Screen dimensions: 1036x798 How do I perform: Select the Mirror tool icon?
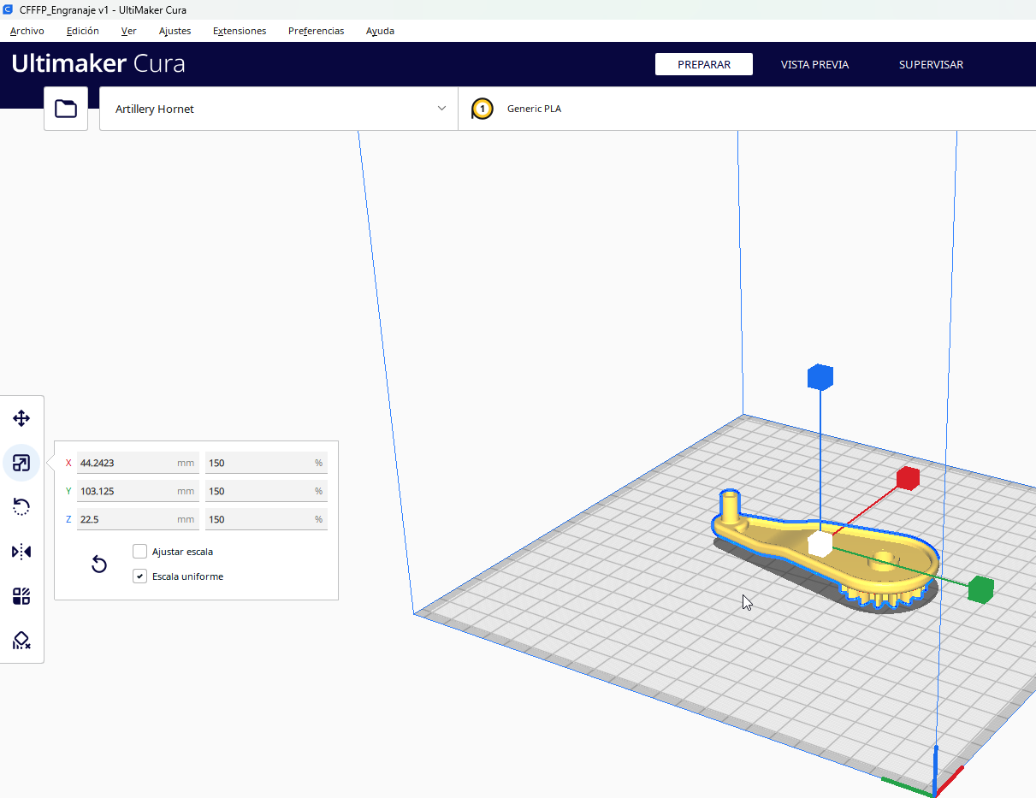21,552
